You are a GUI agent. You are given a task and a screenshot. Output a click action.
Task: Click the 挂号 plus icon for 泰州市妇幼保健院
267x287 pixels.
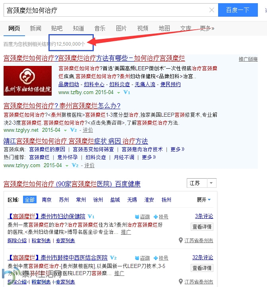tap(156, 217)
